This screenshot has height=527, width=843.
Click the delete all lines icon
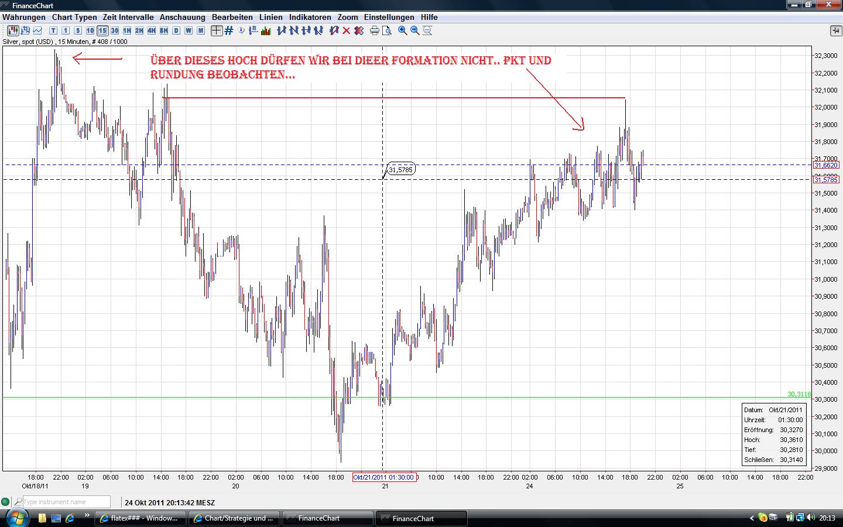pos(359,30)
